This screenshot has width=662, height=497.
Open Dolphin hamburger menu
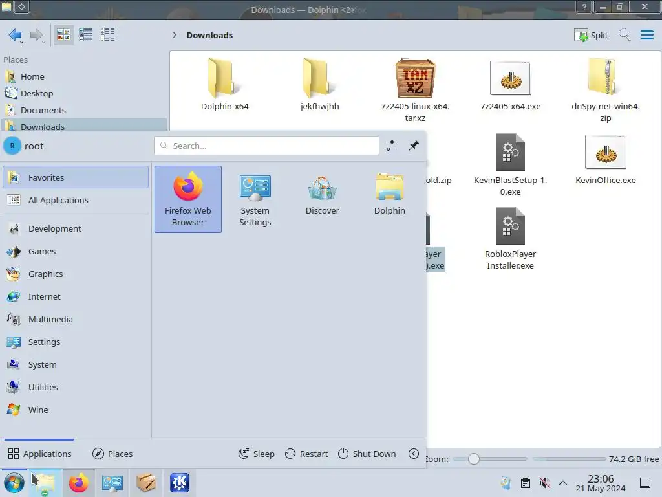point(646,35)
